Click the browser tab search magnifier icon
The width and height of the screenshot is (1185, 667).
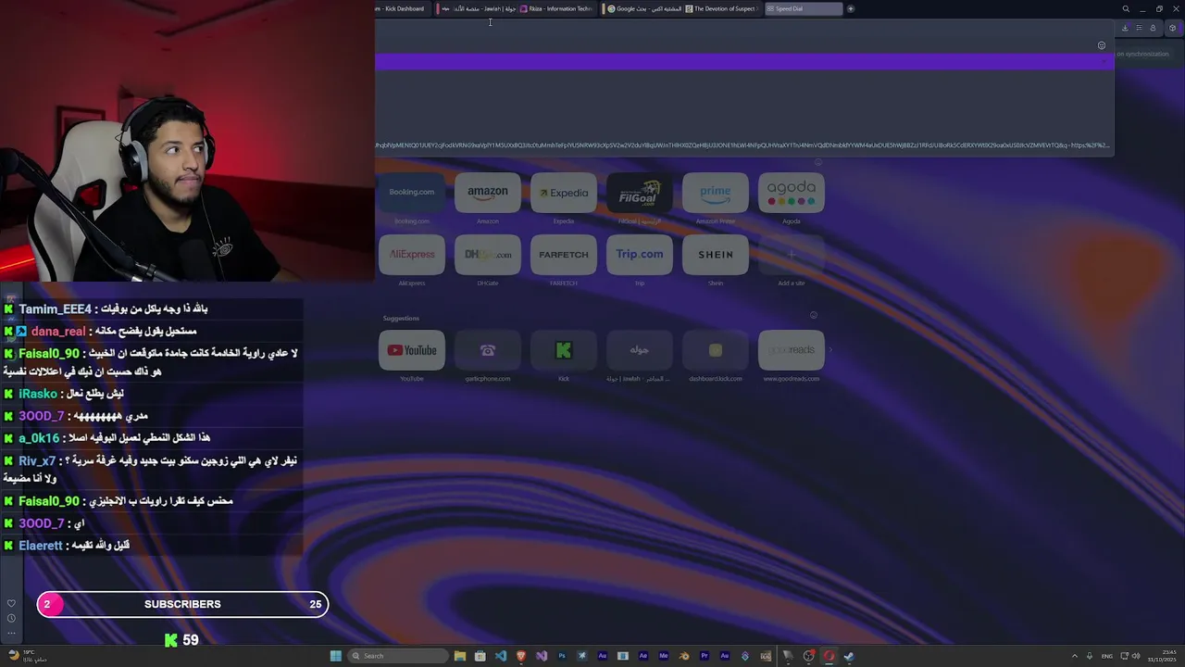click(x=1126, y=8)
